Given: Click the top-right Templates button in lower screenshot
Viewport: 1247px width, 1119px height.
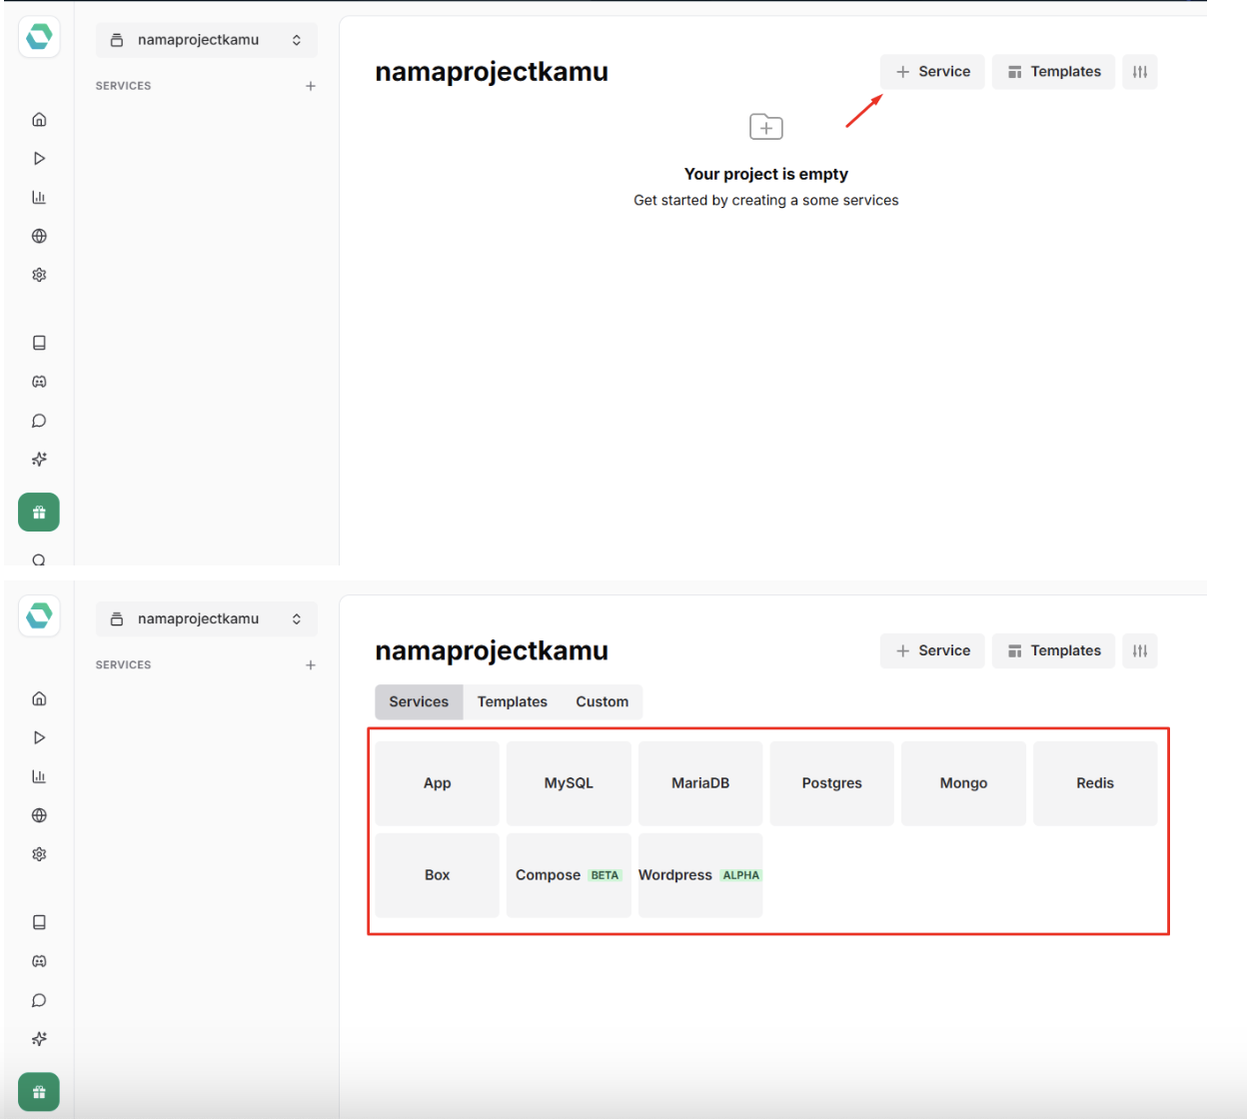Looking at the screenshot, I should (1053, 651).
